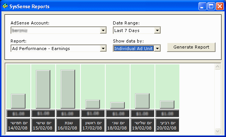The image size is (226, 137).
Task: Click the date label 16/02/08
Action: click(x=68, y=125)
